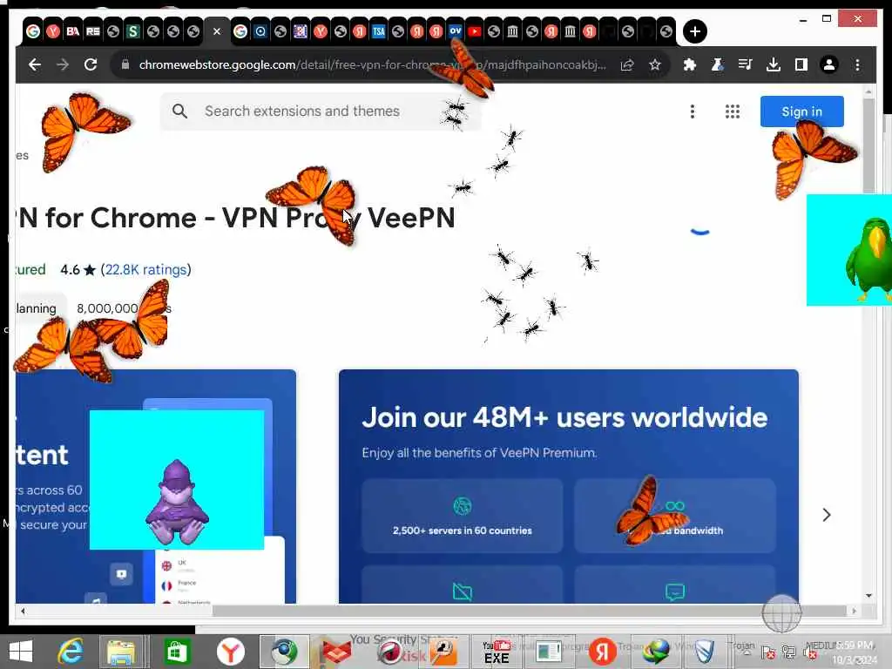Screen dimensions: 892x669
Task: Switch to the green S tab
Action: [x=132, y=31]
